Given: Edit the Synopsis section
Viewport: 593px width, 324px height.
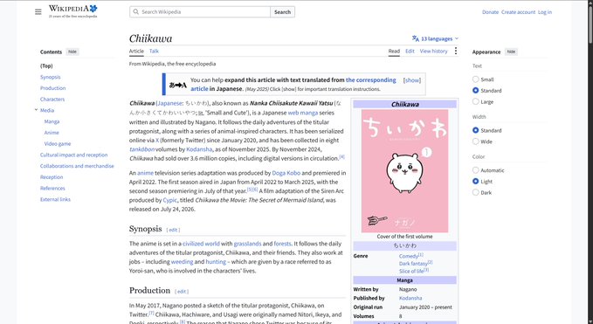Looking at the screenshot, I should tap(173, 230).
